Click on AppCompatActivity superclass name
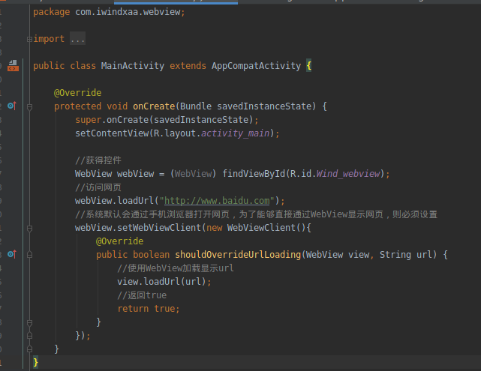The width and height of the screenshot is (481, 371). (x=256, y=66)
